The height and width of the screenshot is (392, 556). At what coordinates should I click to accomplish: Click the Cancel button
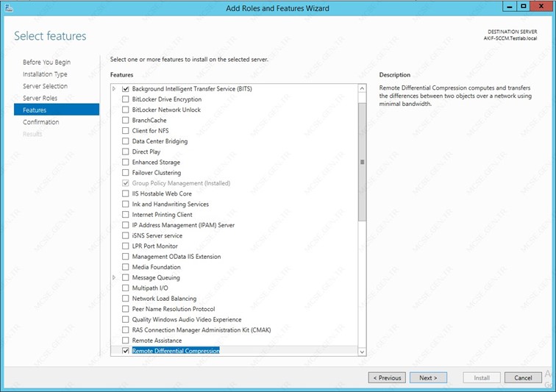coord(523,378)
